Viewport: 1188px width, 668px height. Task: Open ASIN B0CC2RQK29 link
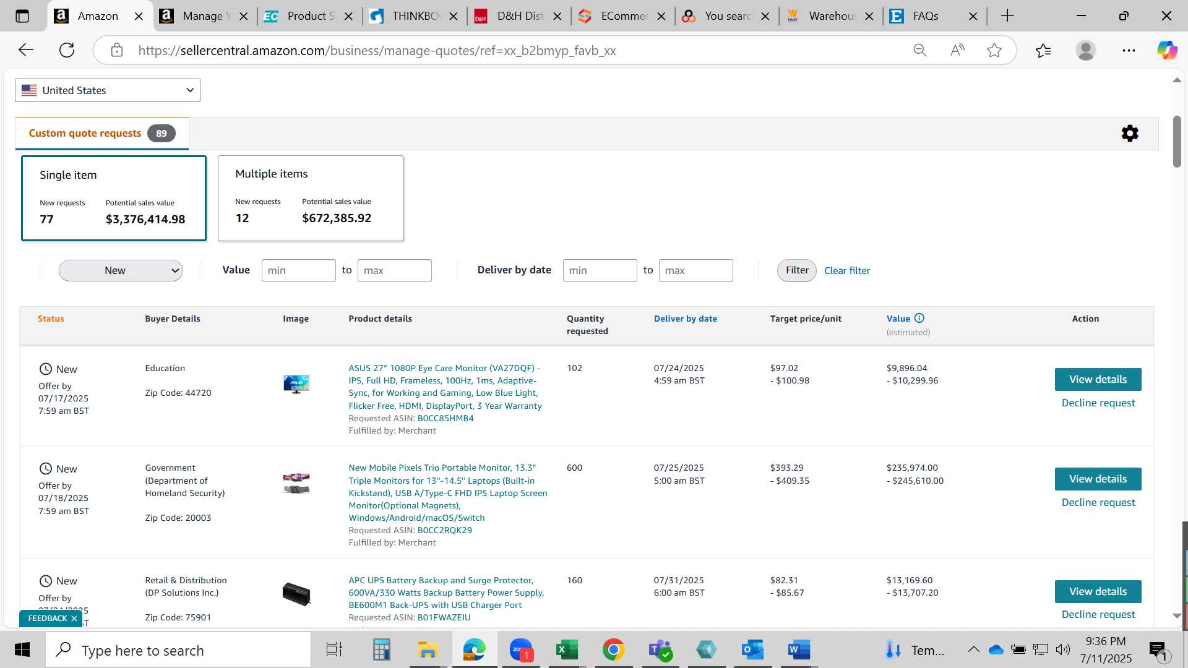(445, 530)
